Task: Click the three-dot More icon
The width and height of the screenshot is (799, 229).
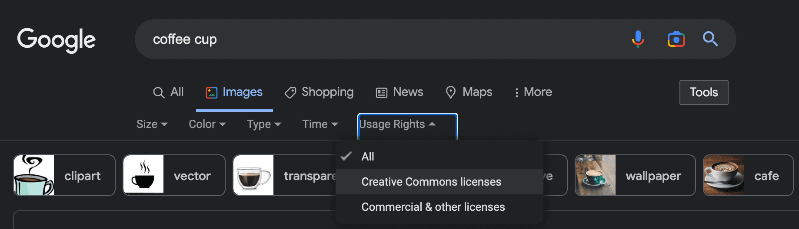Action: (x=516, y=92)
